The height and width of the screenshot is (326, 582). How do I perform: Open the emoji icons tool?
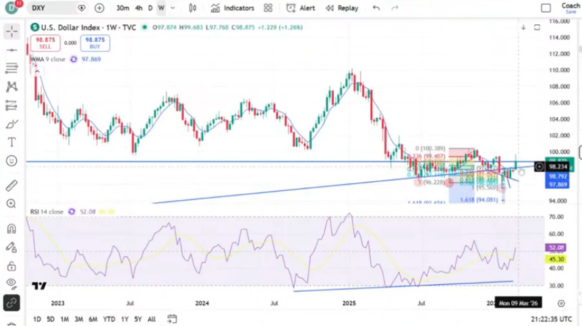pos(11,161)
